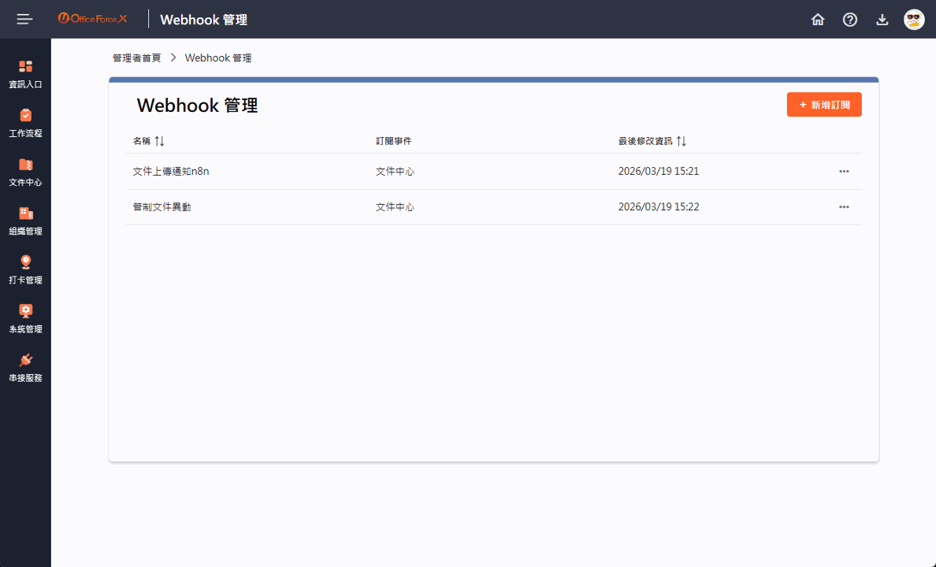Click the 新增訂閱 button
Screen dimensions: 936x567
pos(824,105)
